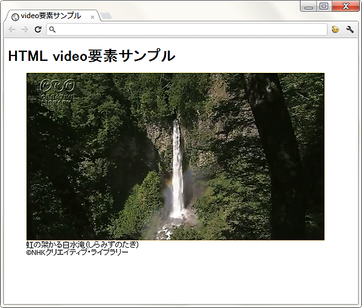Click the browser forward arrow

point(25,30)
